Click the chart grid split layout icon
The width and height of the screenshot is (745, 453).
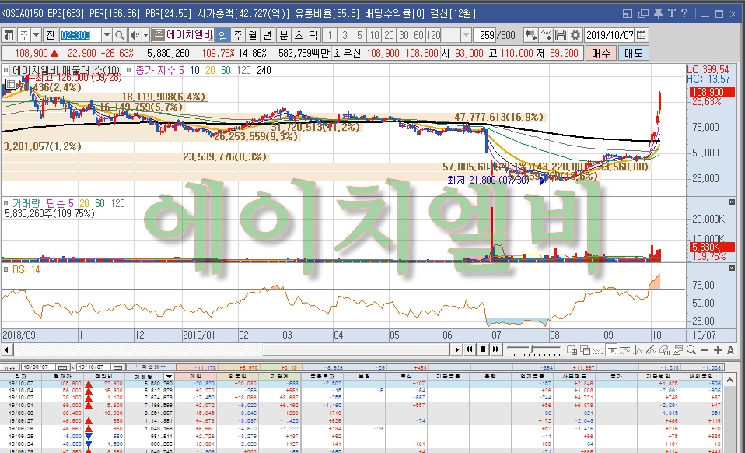click(x=572, y=350)
